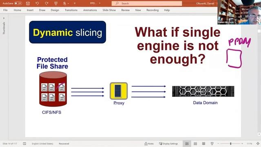Expand the Thumbnails pane chevron
Image resolution: width=261 pixels, height=147 pixels.
point(4,18)
